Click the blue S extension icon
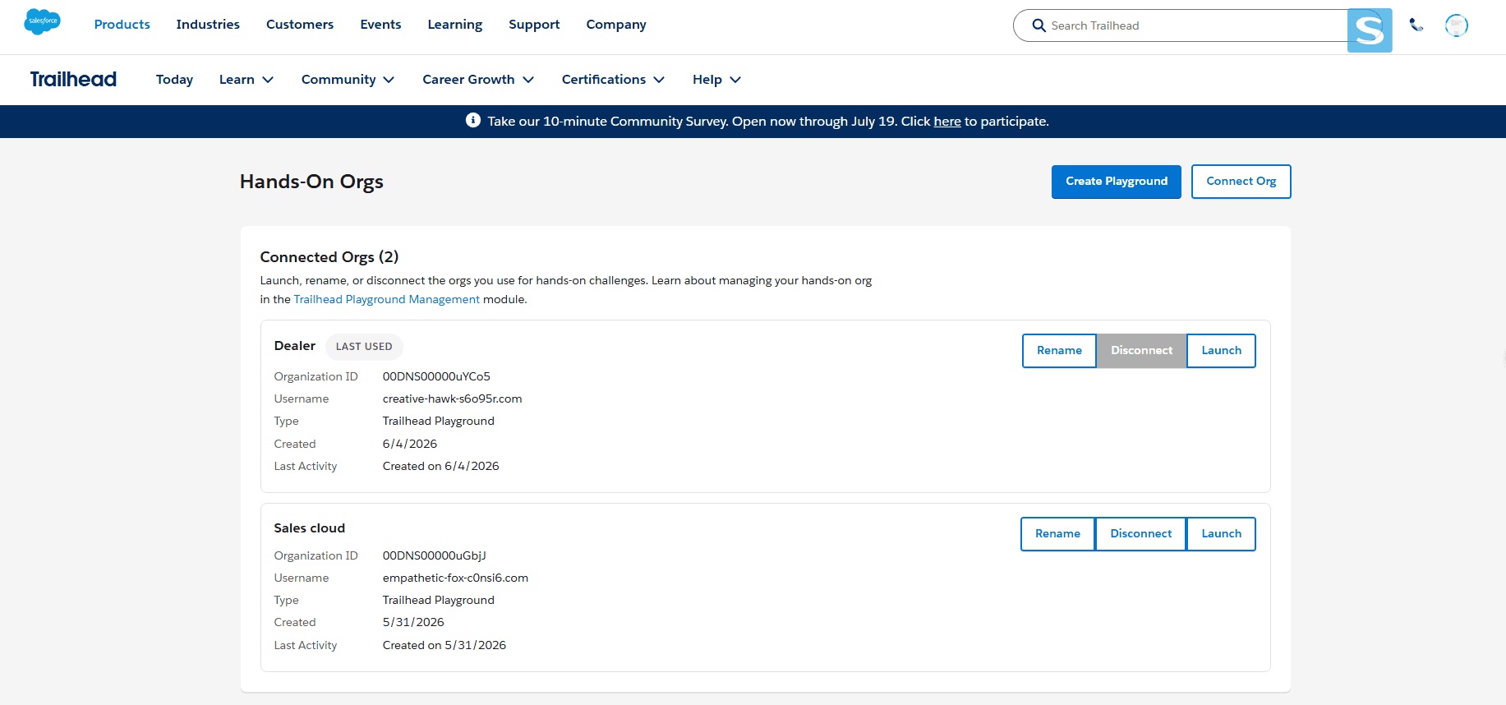 click(1370, 30)
